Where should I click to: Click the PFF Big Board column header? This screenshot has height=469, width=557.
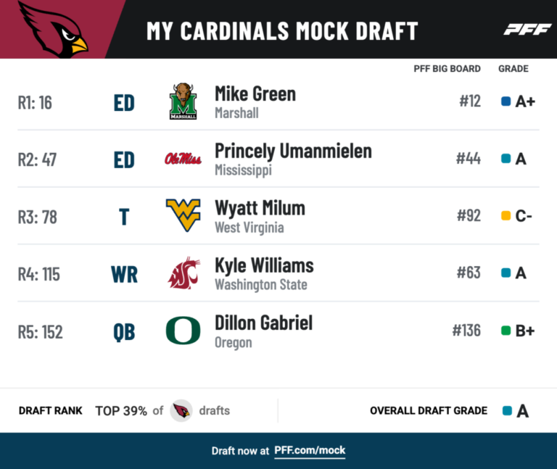[x=446, y=69]
